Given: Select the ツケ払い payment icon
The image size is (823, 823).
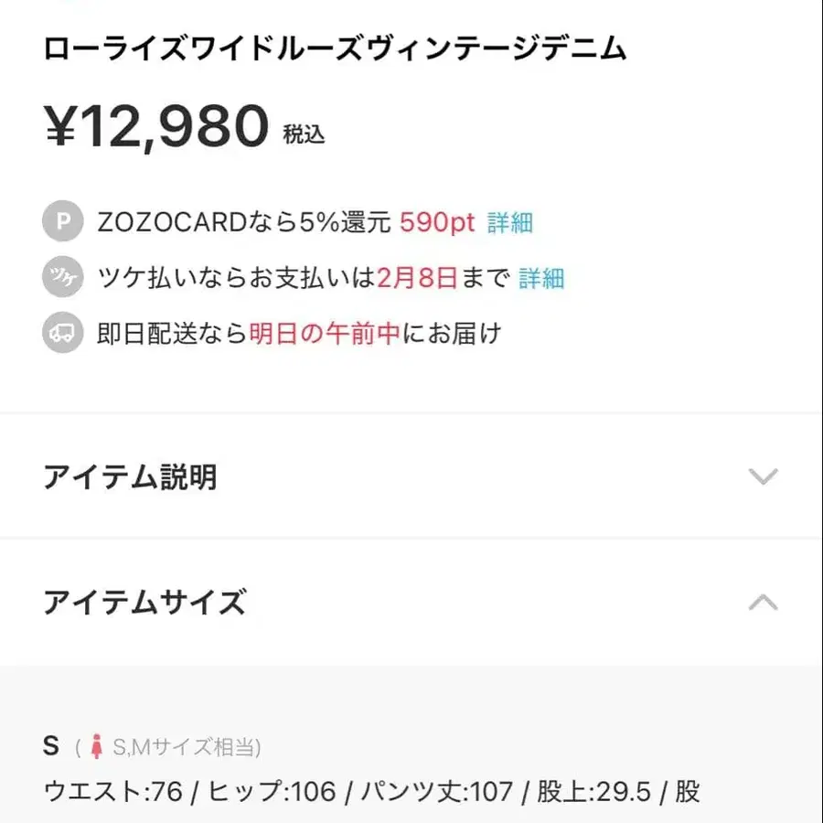Looking at the screenshot, I should [x=62, y=276].
